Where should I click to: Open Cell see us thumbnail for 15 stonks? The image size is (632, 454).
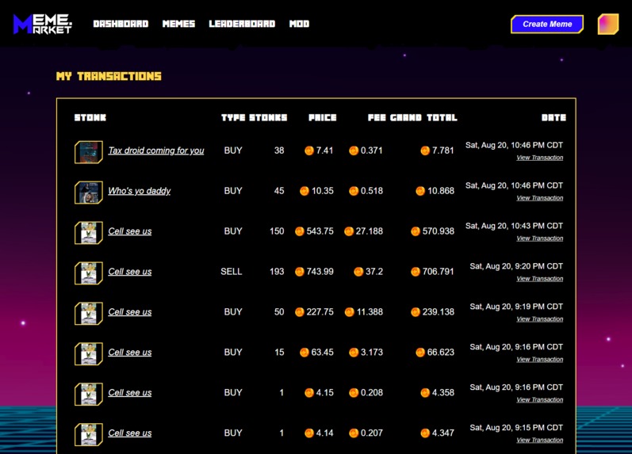tap(89, 353)
